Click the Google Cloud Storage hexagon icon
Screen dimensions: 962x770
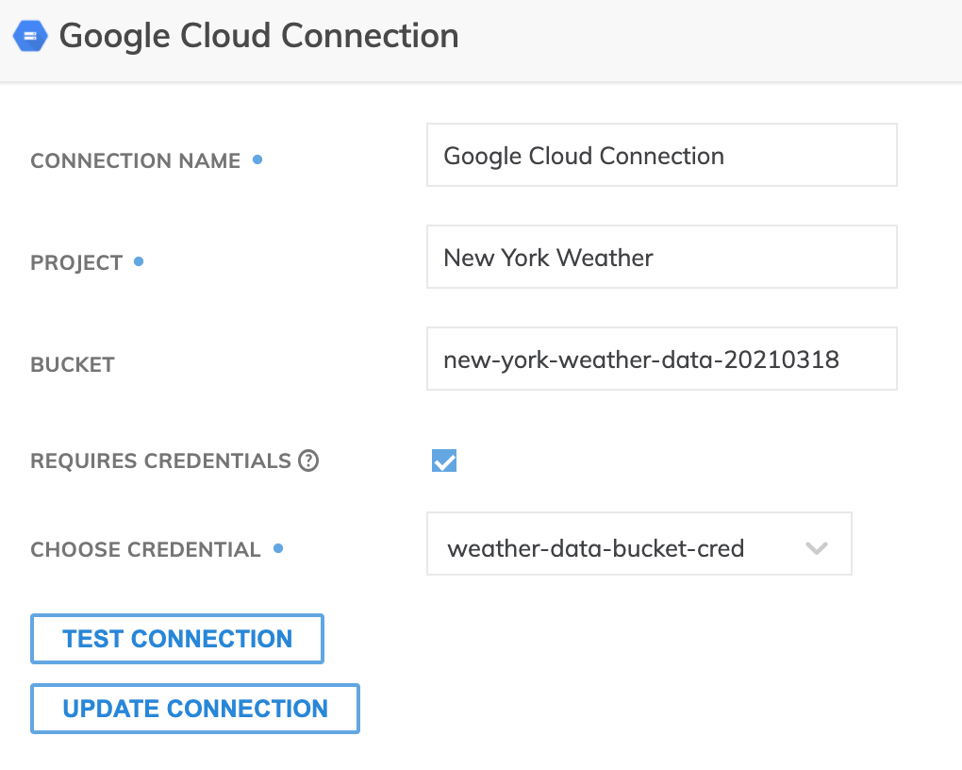30,36
